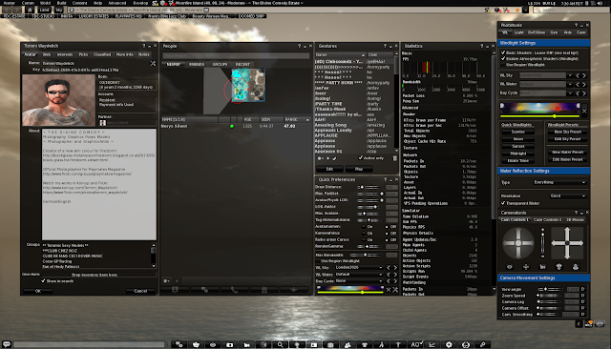Toggle Transparent Water checkbox
The height and width of the screenshot is (349, 611).
coord(503,203)
